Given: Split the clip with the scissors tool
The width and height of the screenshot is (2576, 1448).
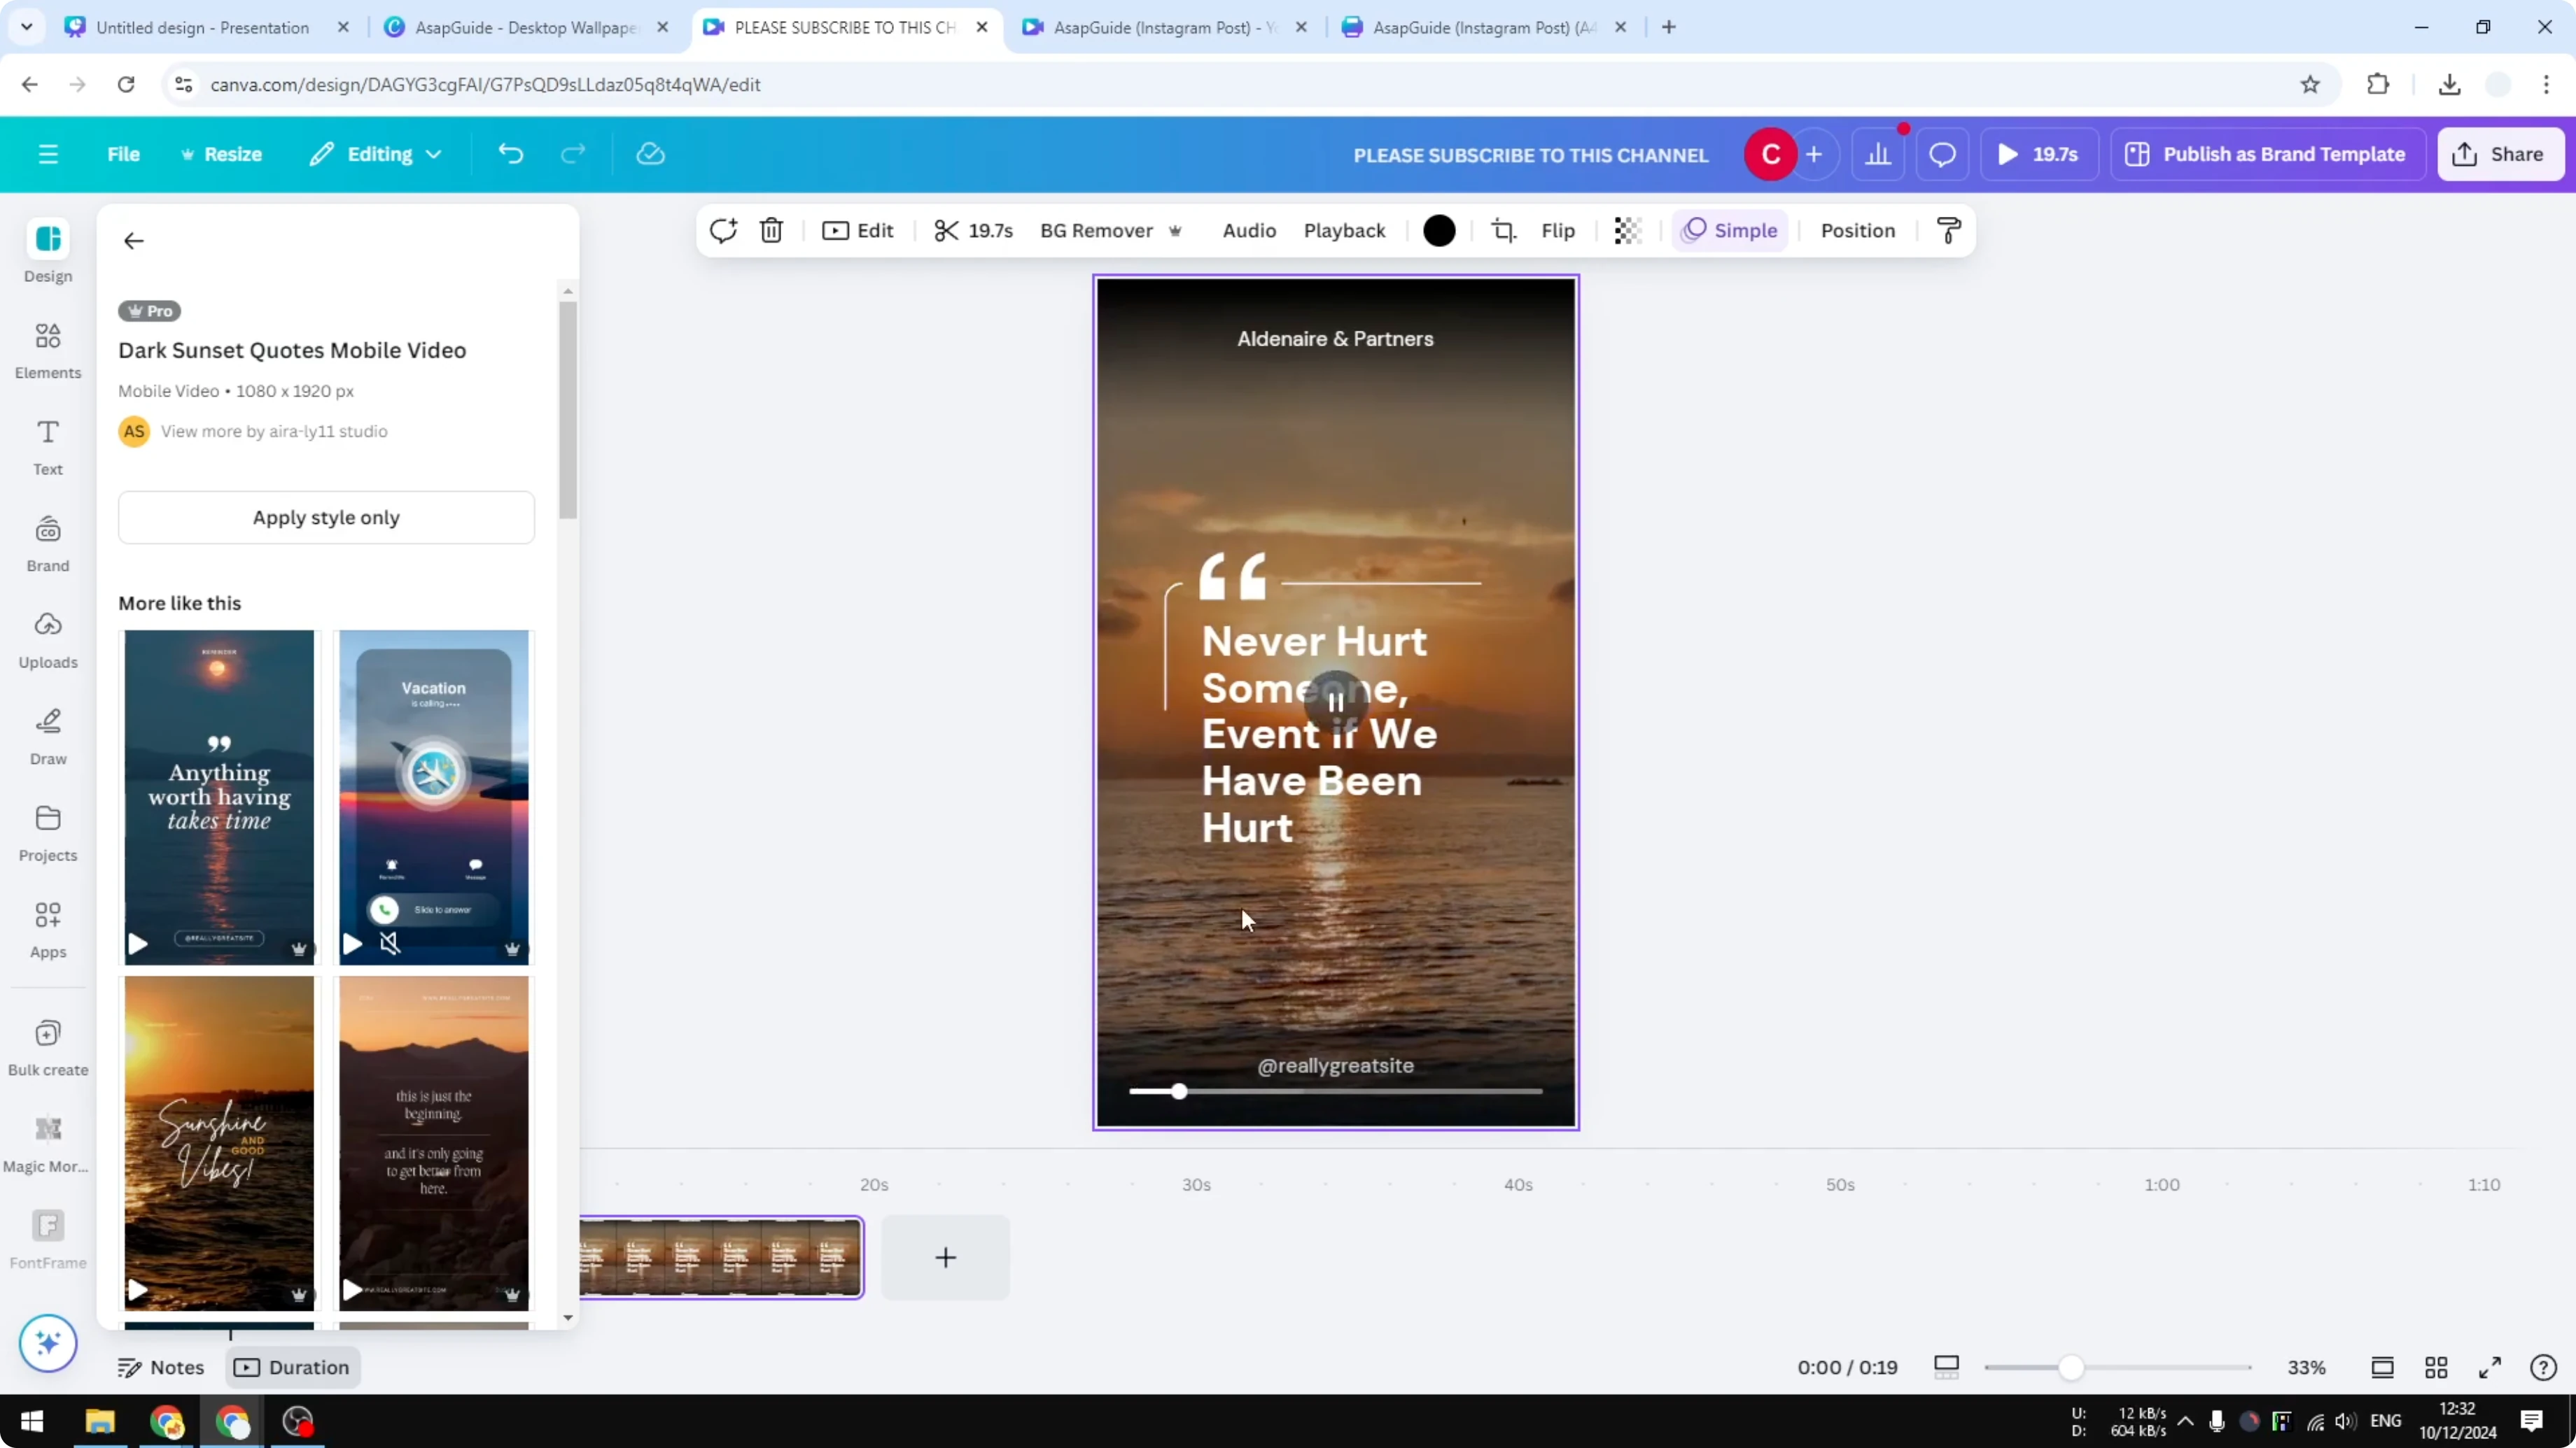Looking at the screenshot, I should (948, 230).
